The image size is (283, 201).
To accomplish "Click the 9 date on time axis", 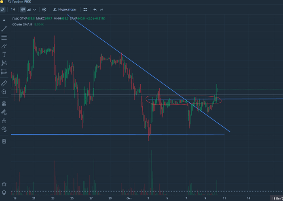I will click(x=205, y=198).
